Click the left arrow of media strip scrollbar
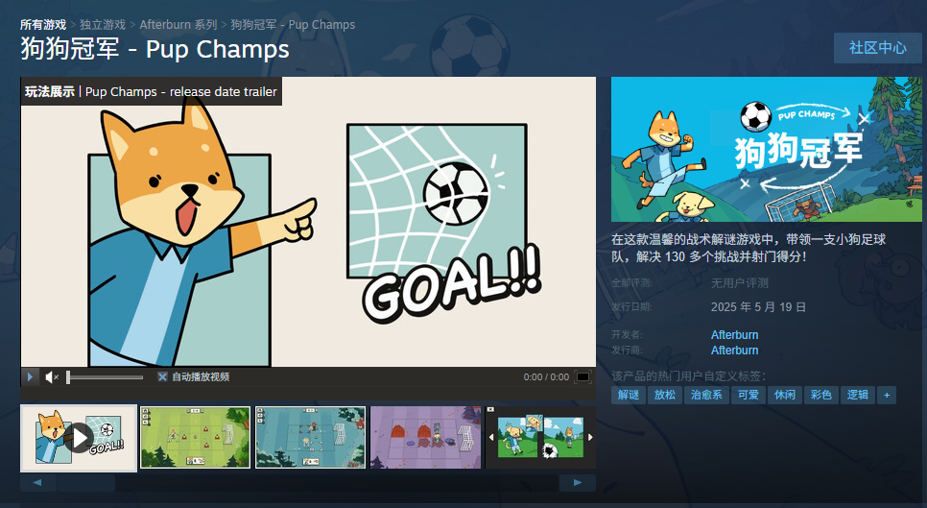 tap(37, 483)
